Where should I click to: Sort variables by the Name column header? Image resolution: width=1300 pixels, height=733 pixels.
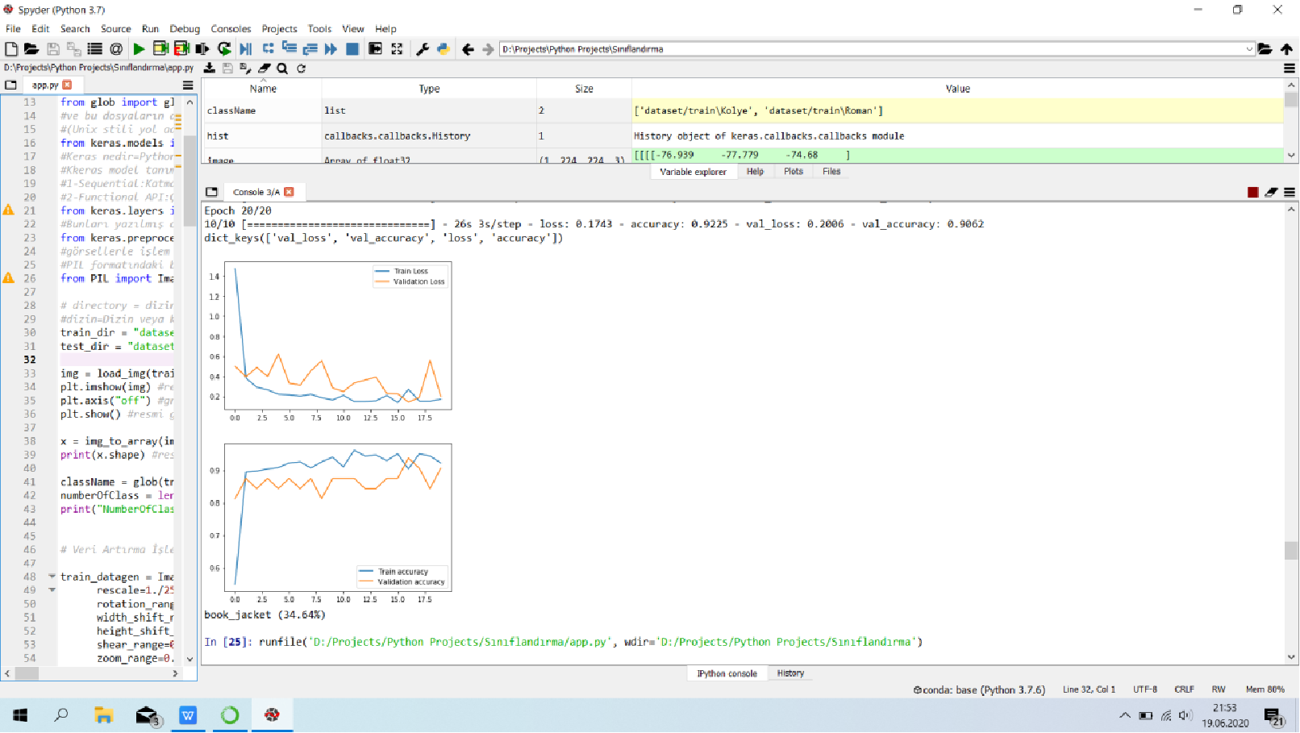[263, 89]
